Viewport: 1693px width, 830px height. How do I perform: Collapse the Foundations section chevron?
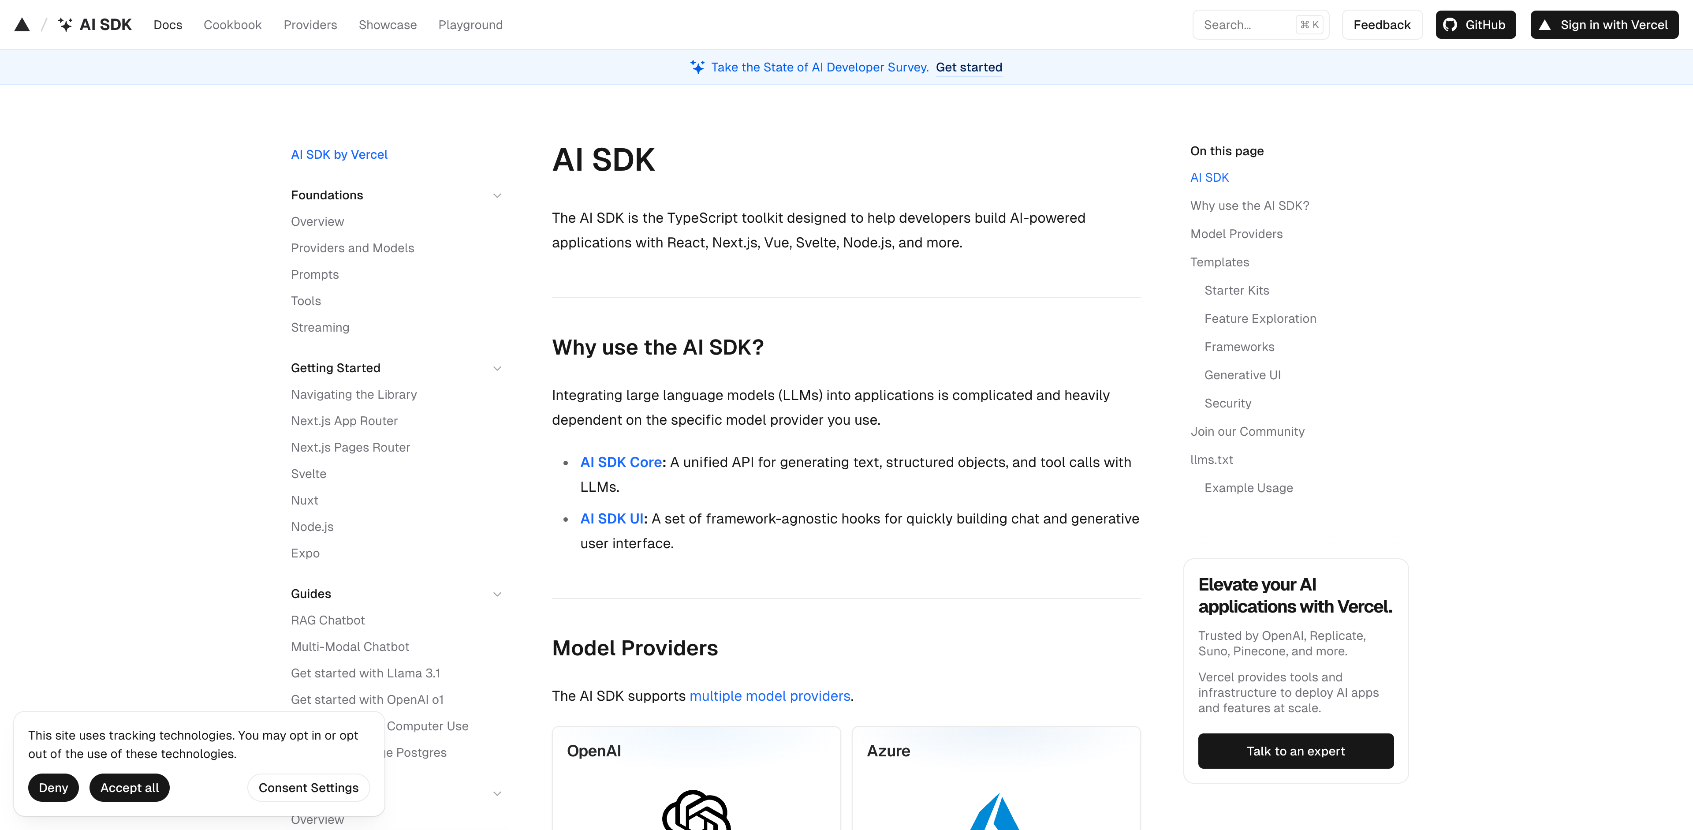(497, 195)
